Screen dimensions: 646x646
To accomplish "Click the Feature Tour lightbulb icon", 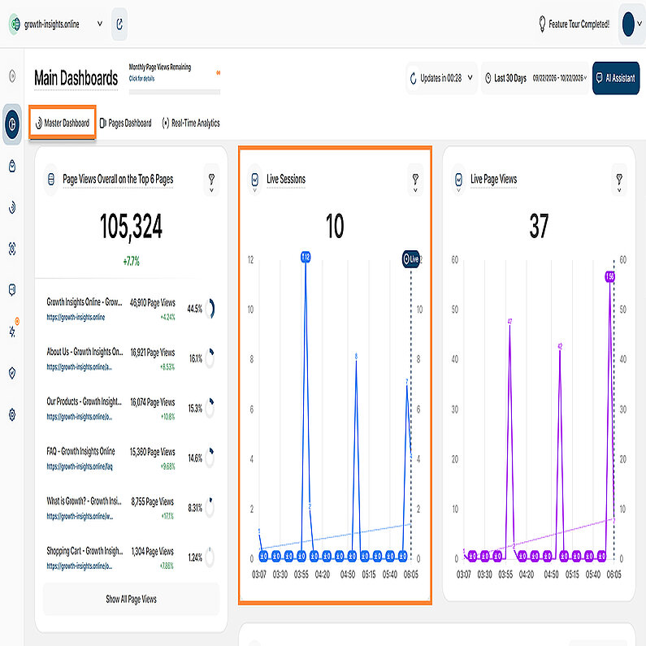I will click(542, 24).
